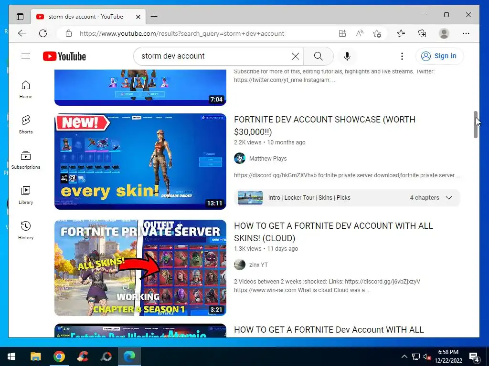Go to YouTube home via logo
Viewport: 489px width, 366px height.
point(64,56)
